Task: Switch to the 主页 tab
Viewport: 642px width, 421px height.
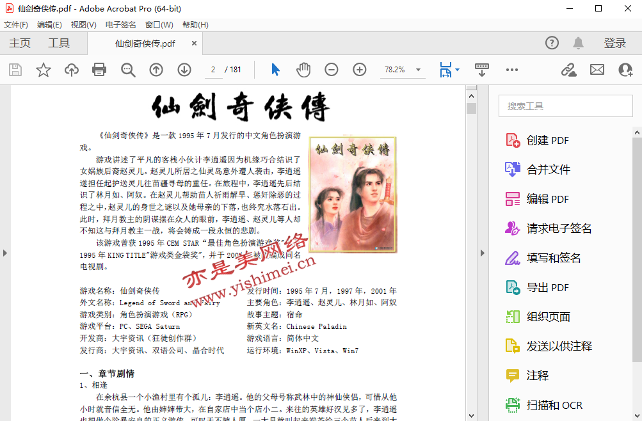Action: (x=20, y=43)
